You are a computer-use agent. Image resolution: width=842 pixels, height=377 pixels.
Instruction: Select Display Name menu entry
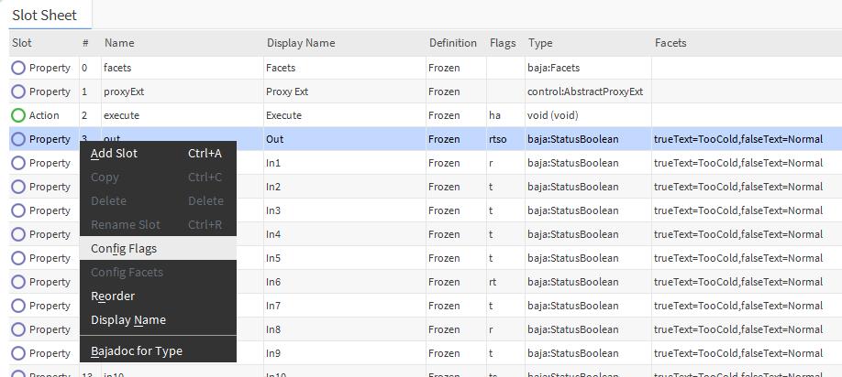[128, 320]
